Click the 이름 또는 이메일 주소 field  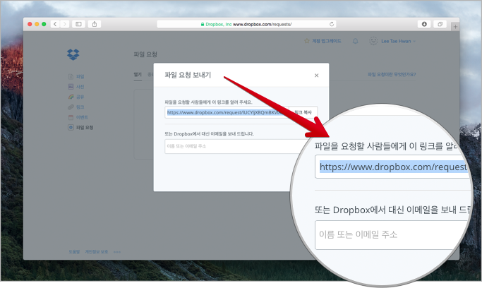(239, 146)
